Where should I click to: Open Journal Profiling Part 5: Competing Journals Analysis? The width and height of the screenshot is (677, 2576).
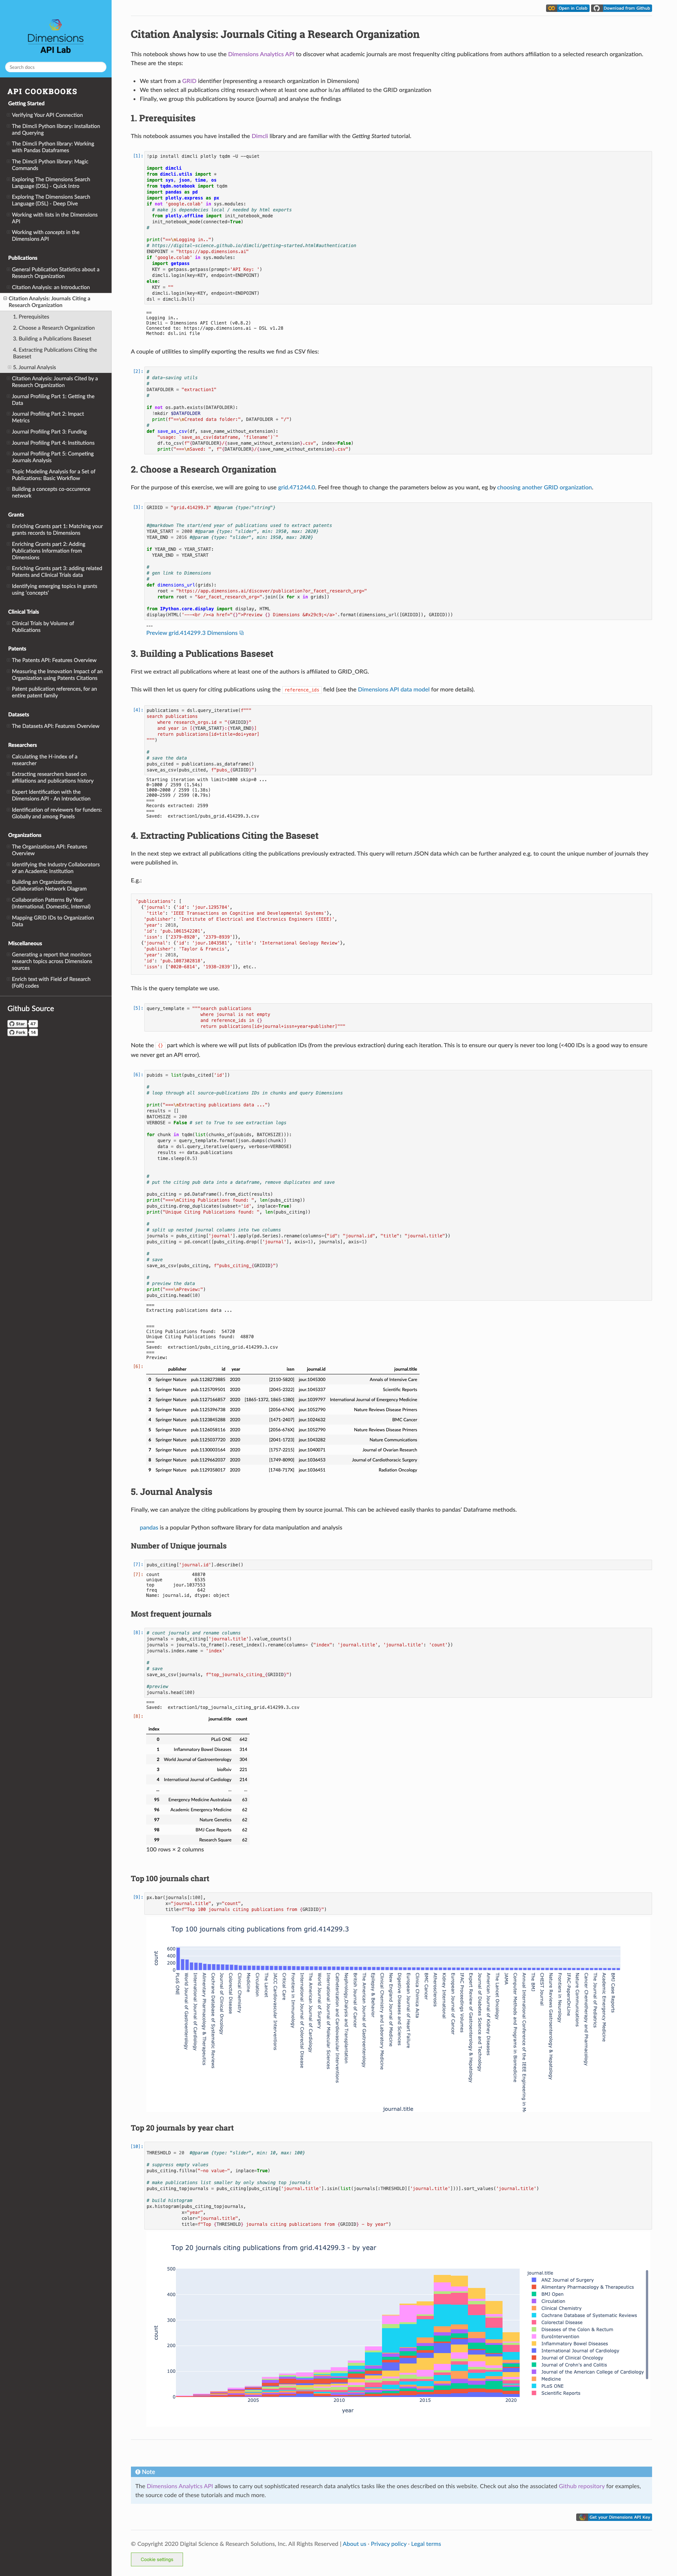53,457
